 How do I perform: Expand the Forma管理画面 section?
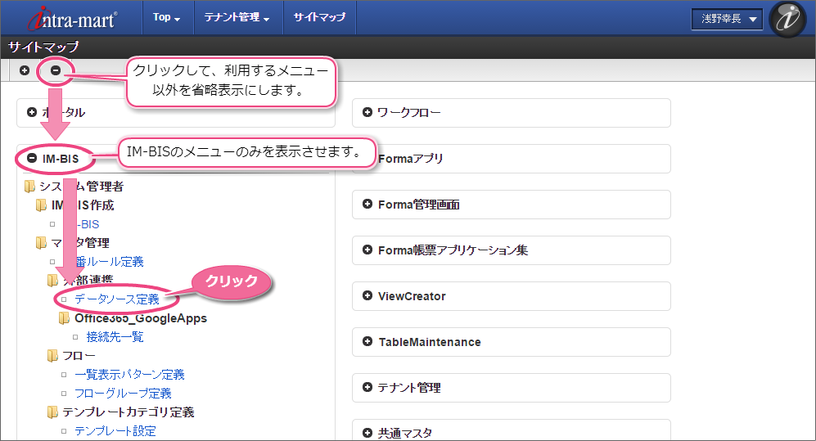pyautogui.click(x=367, y=204)
